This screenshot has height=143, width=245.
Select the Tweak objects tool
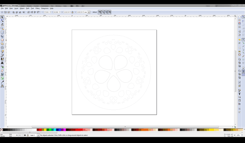pyautogui.click(x=2, y=24)
